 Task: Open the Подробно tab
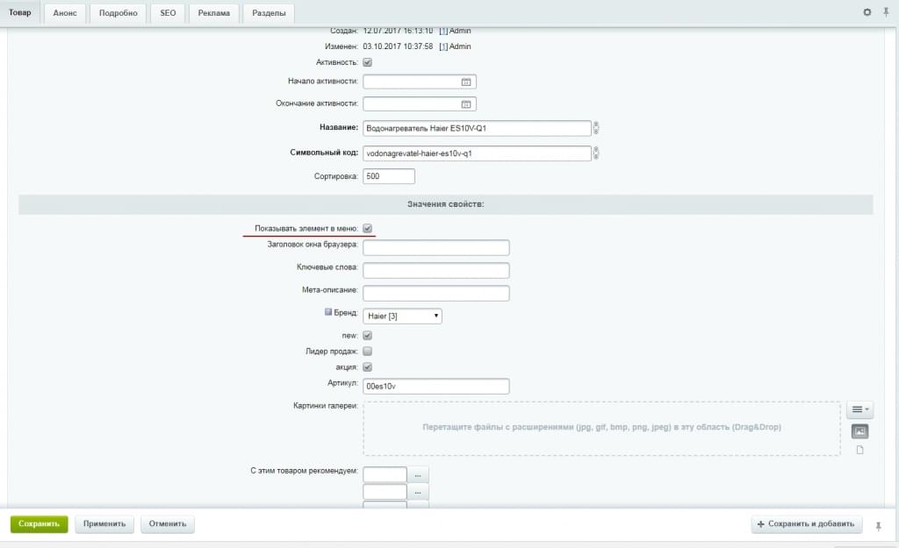(x=118, y=13)
